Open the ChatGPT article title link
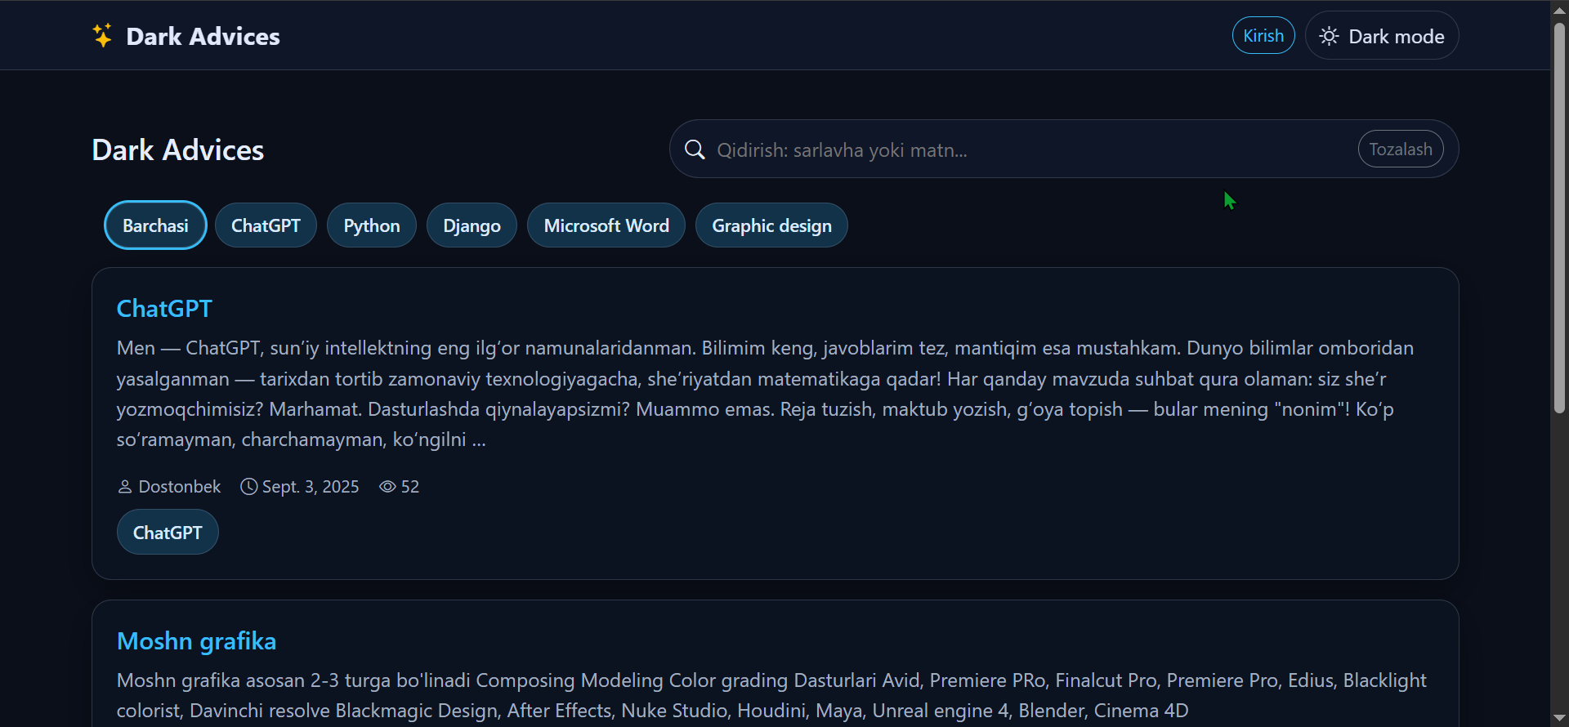The height and width of the screenshot is (727, 1569). pyautogui.click(x=164, y=309)
